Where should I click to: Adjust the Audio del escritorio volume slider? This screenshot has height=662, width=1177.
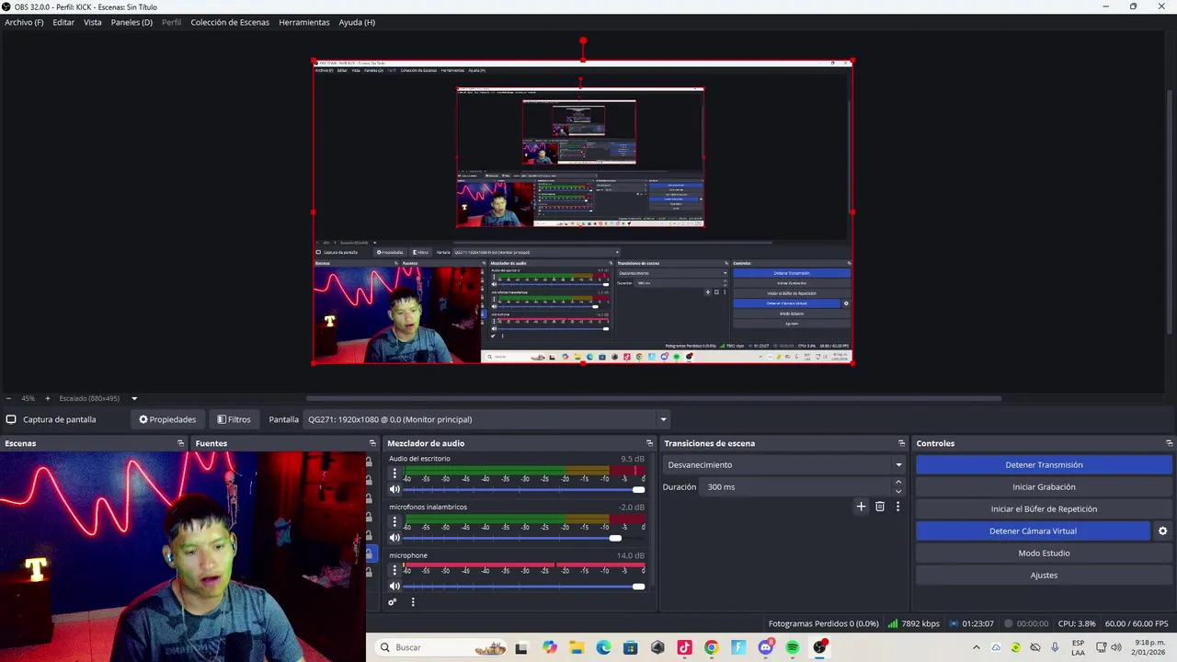[524, 489]
